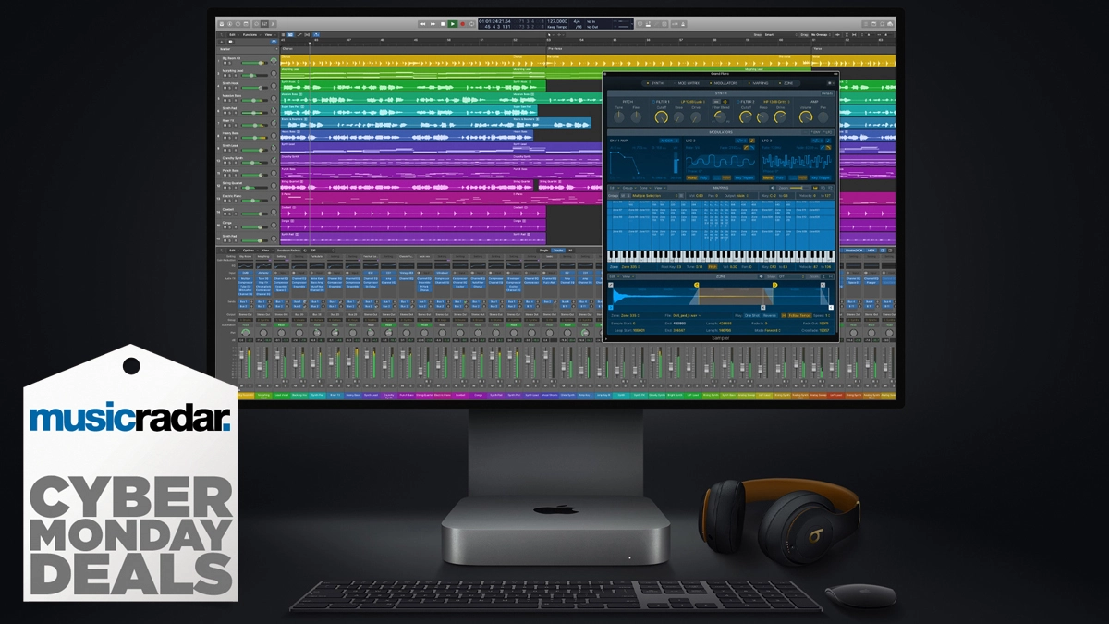Click Follow Tempo in Zone pane
This screenshot has height=624, width=1109.
(799, 315)
